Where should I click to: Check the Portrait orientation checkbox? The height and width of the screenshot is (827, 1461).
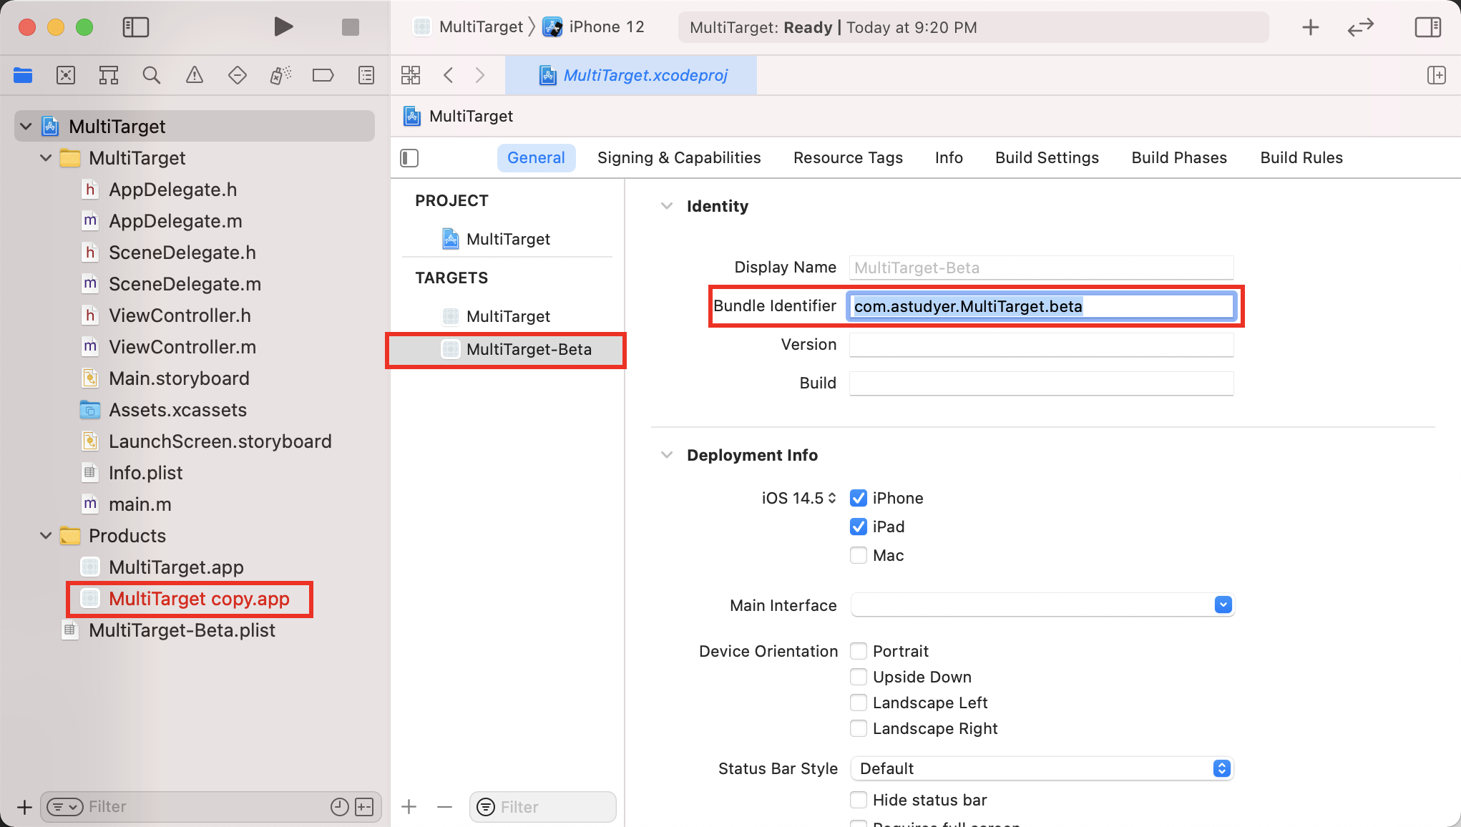coord(859,651)
